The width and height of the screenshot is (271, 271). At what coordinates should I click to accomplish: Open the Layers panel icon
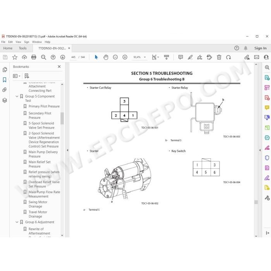pyautogui.click(x=5, y=100)
